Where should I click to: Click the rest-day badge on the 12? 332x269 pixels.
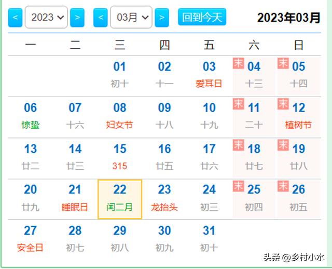283,104
